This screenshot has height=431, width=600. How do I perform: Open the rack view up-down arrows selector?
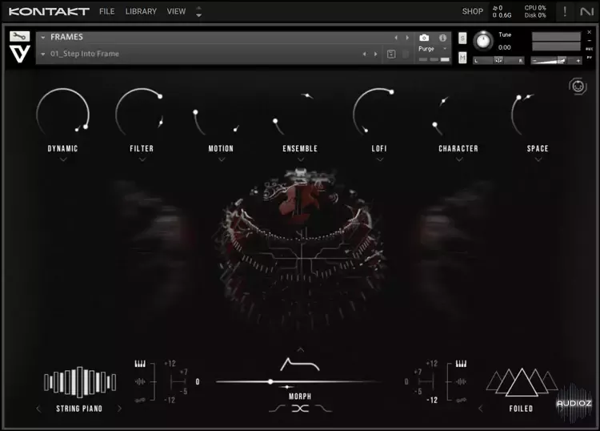[x=198, y=11]
